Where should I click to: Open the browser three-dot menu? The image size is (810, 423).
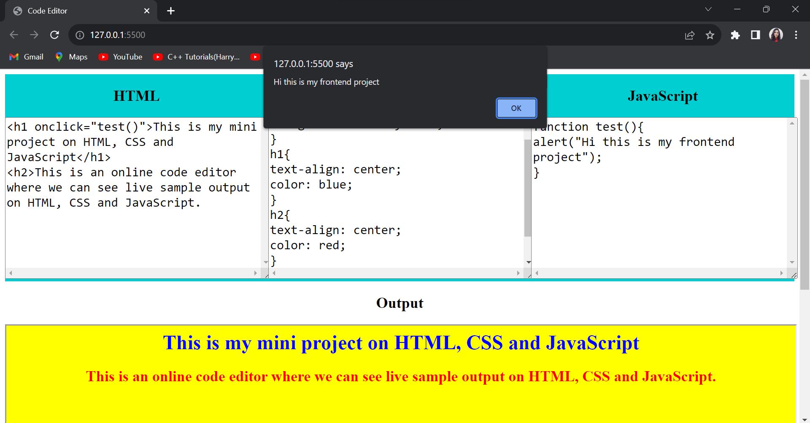coord(796,35)
